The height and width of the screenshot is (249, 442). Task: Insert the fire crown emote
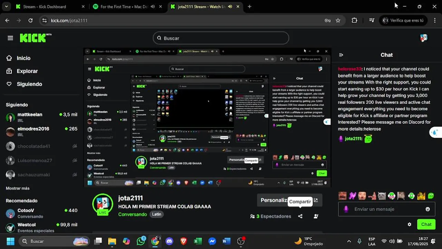tap(421, 196)
